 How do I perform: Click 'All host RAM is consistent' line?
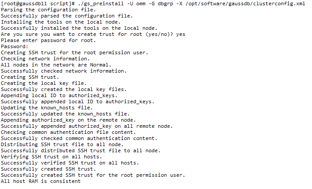pos(40,181)
